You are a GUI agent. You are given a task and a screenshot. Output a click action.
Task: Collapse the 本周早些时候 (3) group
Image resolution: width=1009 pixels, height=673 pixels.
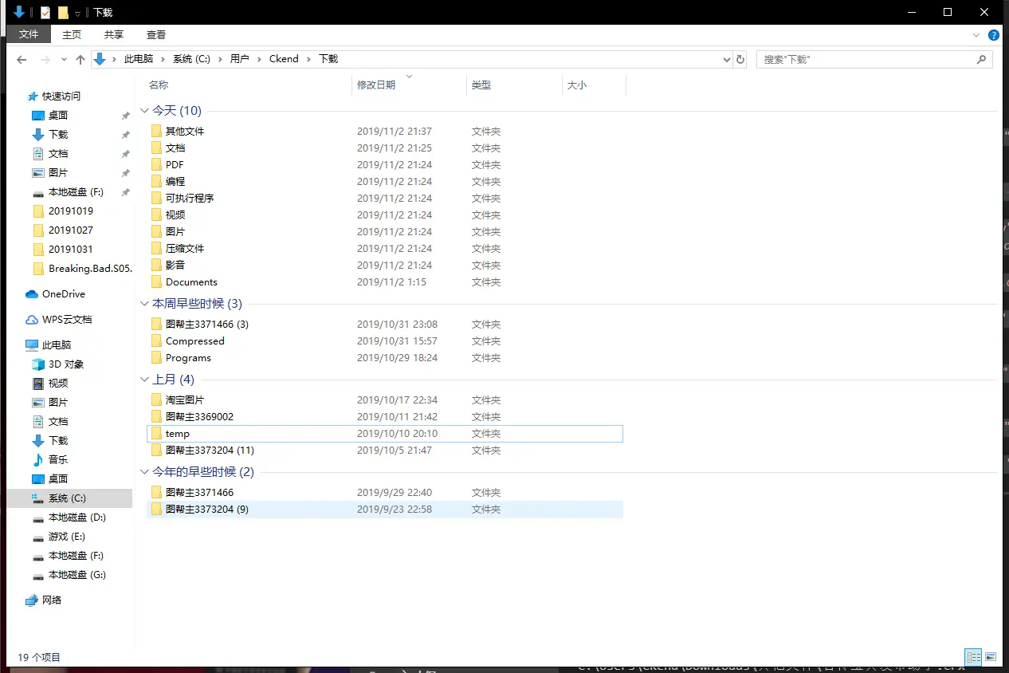144,304
